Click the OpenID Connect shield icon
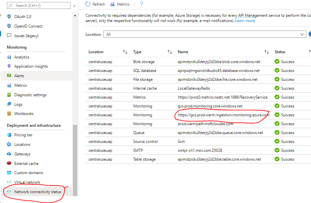311x203 pixels. pyautogui.click(x=9, y=26)
